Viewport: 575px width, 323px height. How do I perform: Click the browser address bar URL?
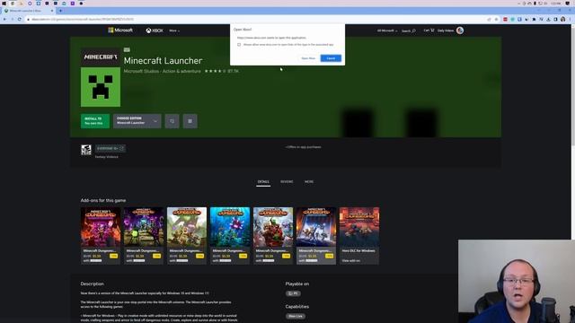(83, 19)
